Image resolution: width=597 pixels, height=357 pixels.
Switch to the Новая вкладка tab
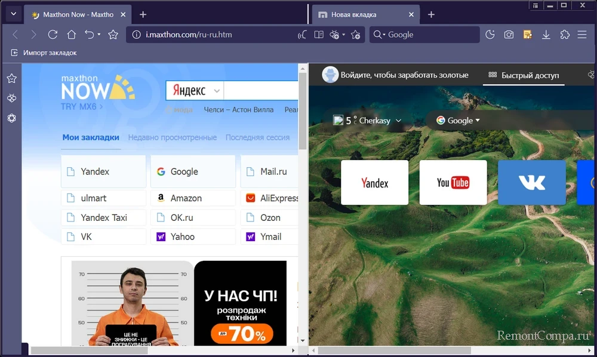pyautogui.click(x=366, y=14)
